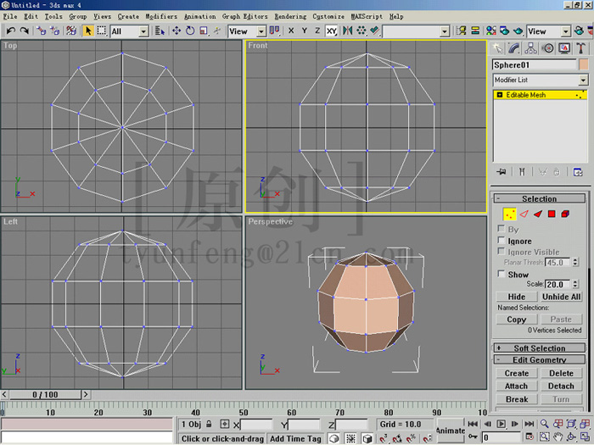Image resolution: width=594 pixels, height=445 pixels.
Task: Expand the Soft Selection rollout
Action: 540,348
